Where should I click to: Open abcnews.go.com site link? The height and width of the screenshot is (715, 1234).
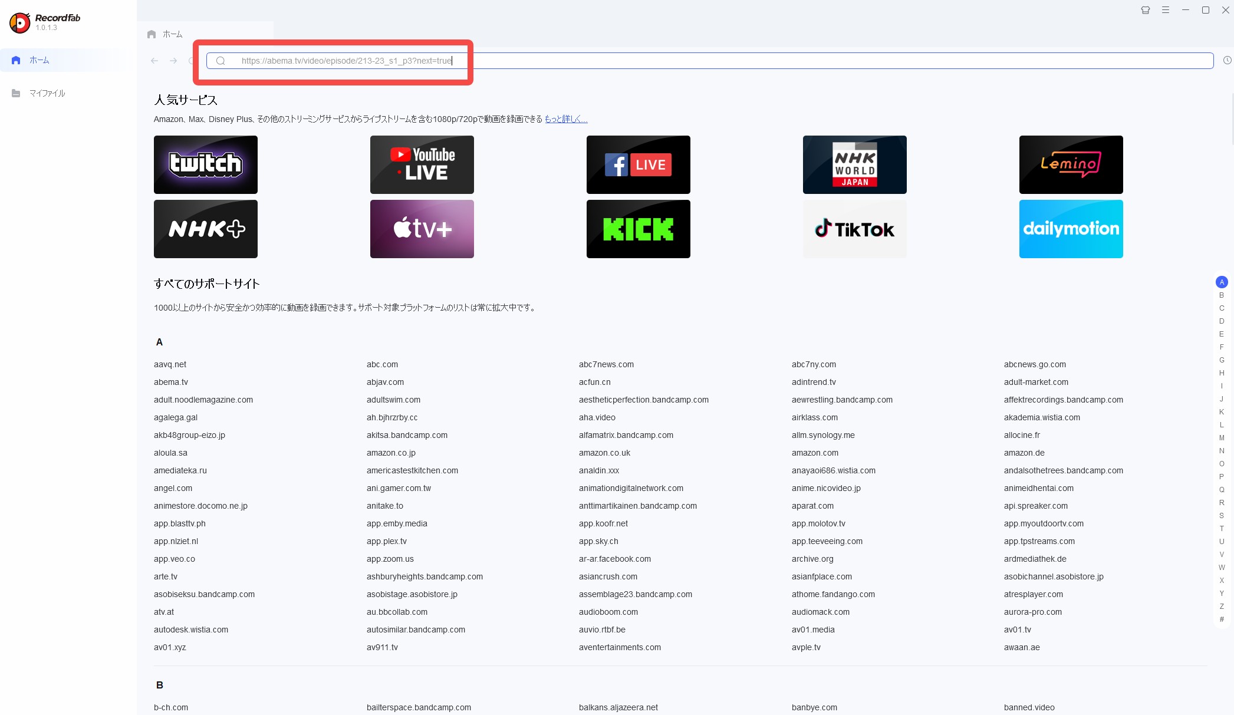[x=1035, y=364]
